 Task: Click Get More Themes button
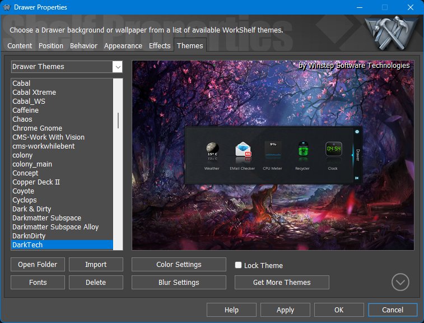tap(282, 283)
